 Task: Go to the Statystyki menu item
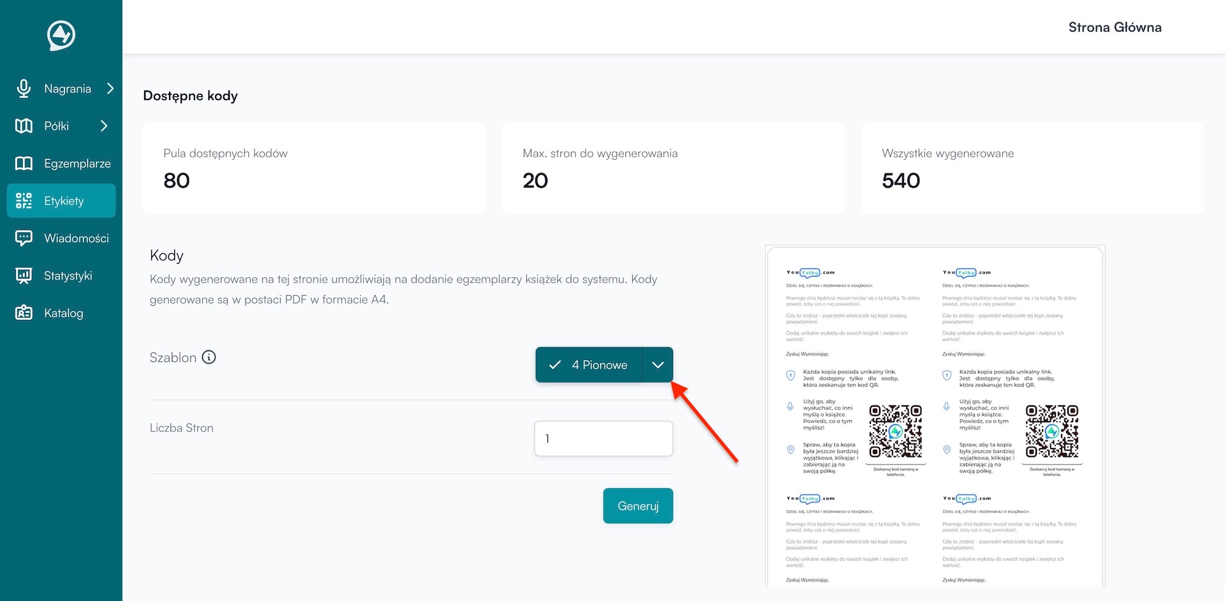click(x=68, y=276)
